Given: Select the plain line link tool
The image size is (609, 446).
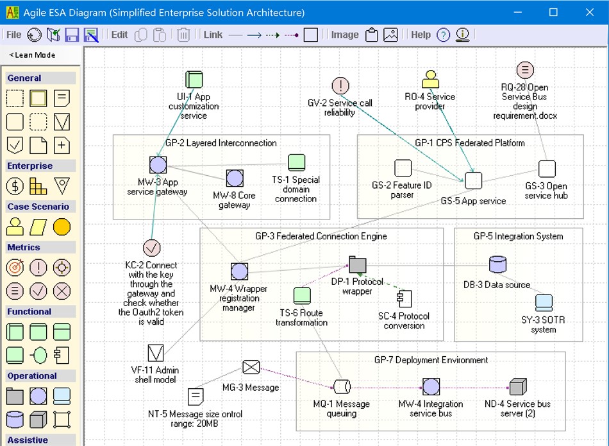Looking at the screenshot, I should coord(235,35).
